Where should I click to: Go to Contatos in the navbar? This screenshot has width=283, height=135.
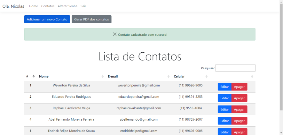[48, 6]
